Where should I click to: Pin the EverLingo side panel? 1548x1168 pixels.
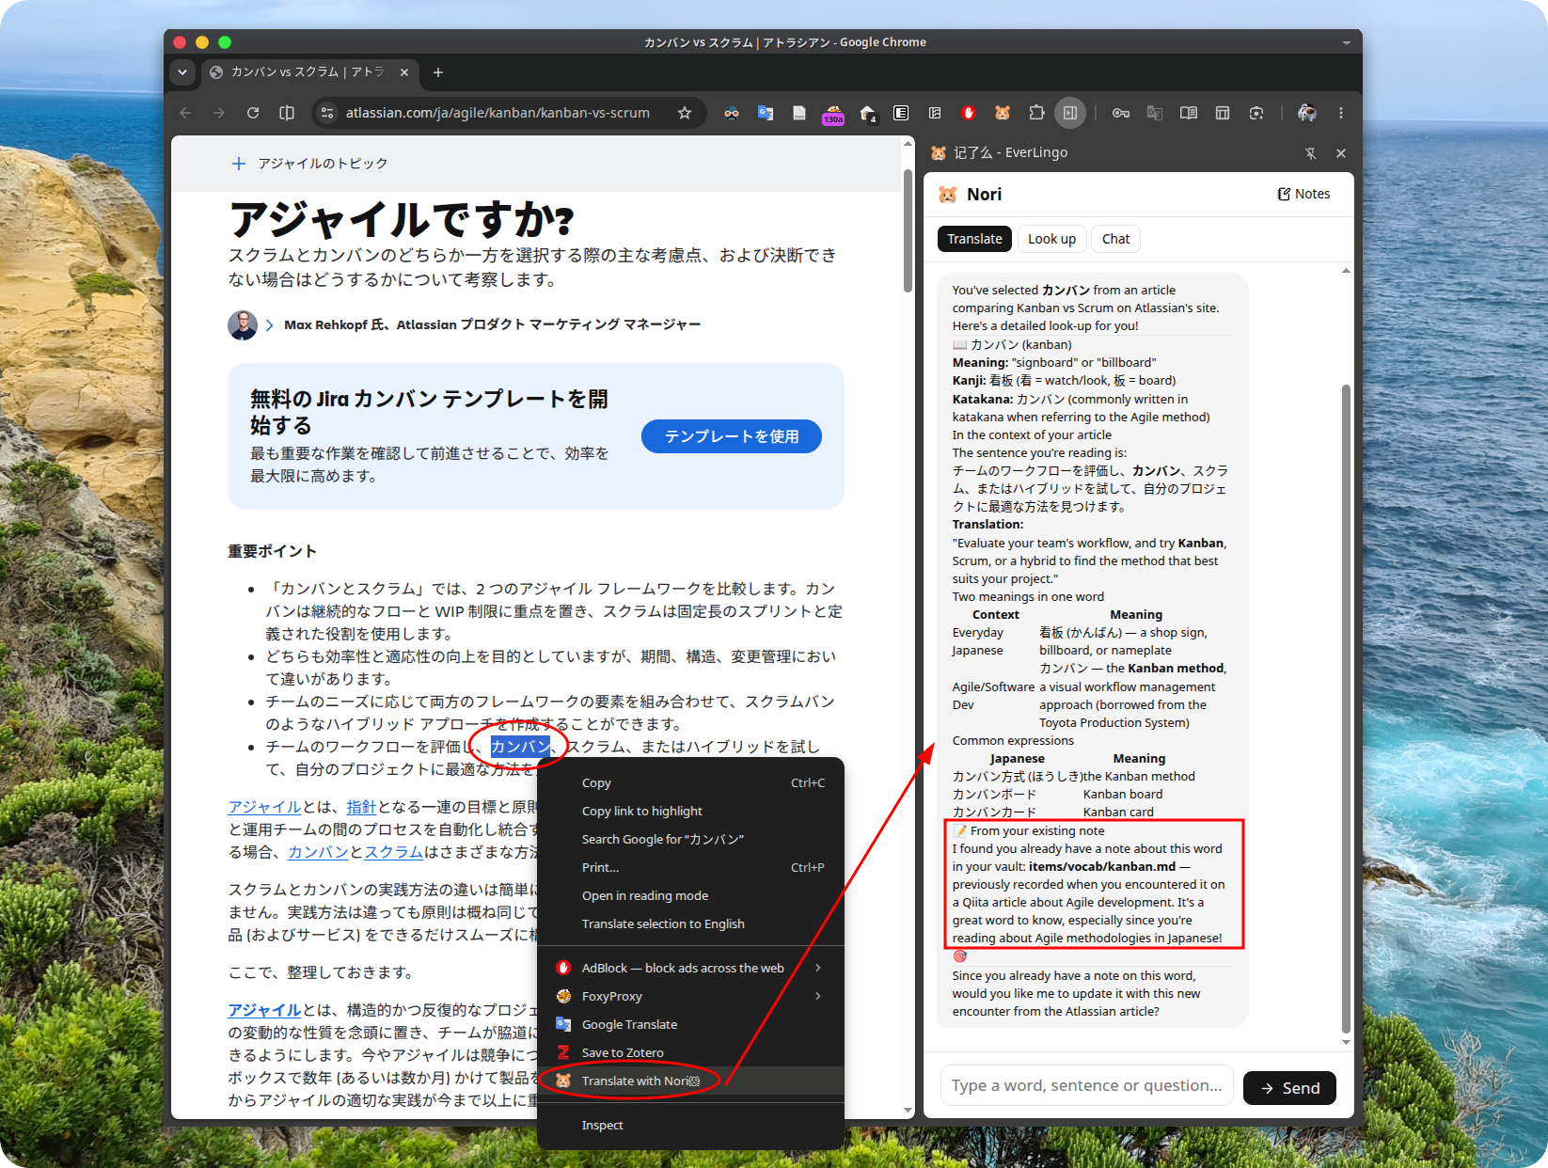click(x=1310, y=153)
